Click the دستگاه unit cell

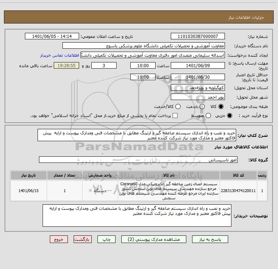tap(100, 191)
